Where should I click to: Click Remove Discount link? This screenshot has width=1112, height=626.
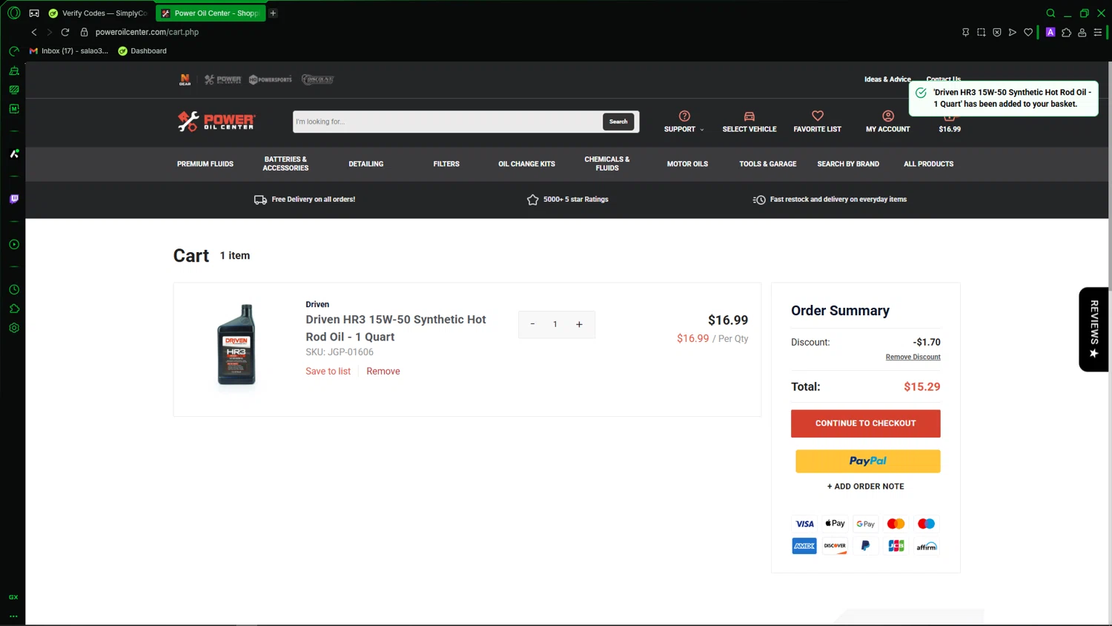pyautogui.click(x=913, y=357)
